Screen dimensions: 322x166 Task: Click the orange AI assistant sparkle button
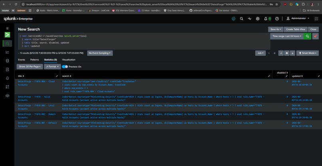click(315, 36)
